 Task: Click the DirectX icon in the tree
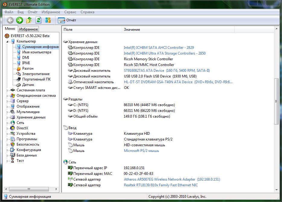tap(13, 128)
